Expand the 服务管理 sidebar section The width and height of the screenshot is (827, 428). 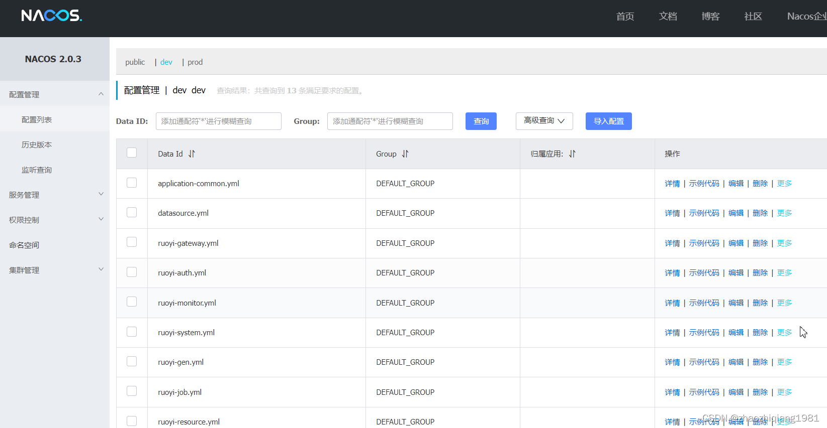tap(101, 194)
